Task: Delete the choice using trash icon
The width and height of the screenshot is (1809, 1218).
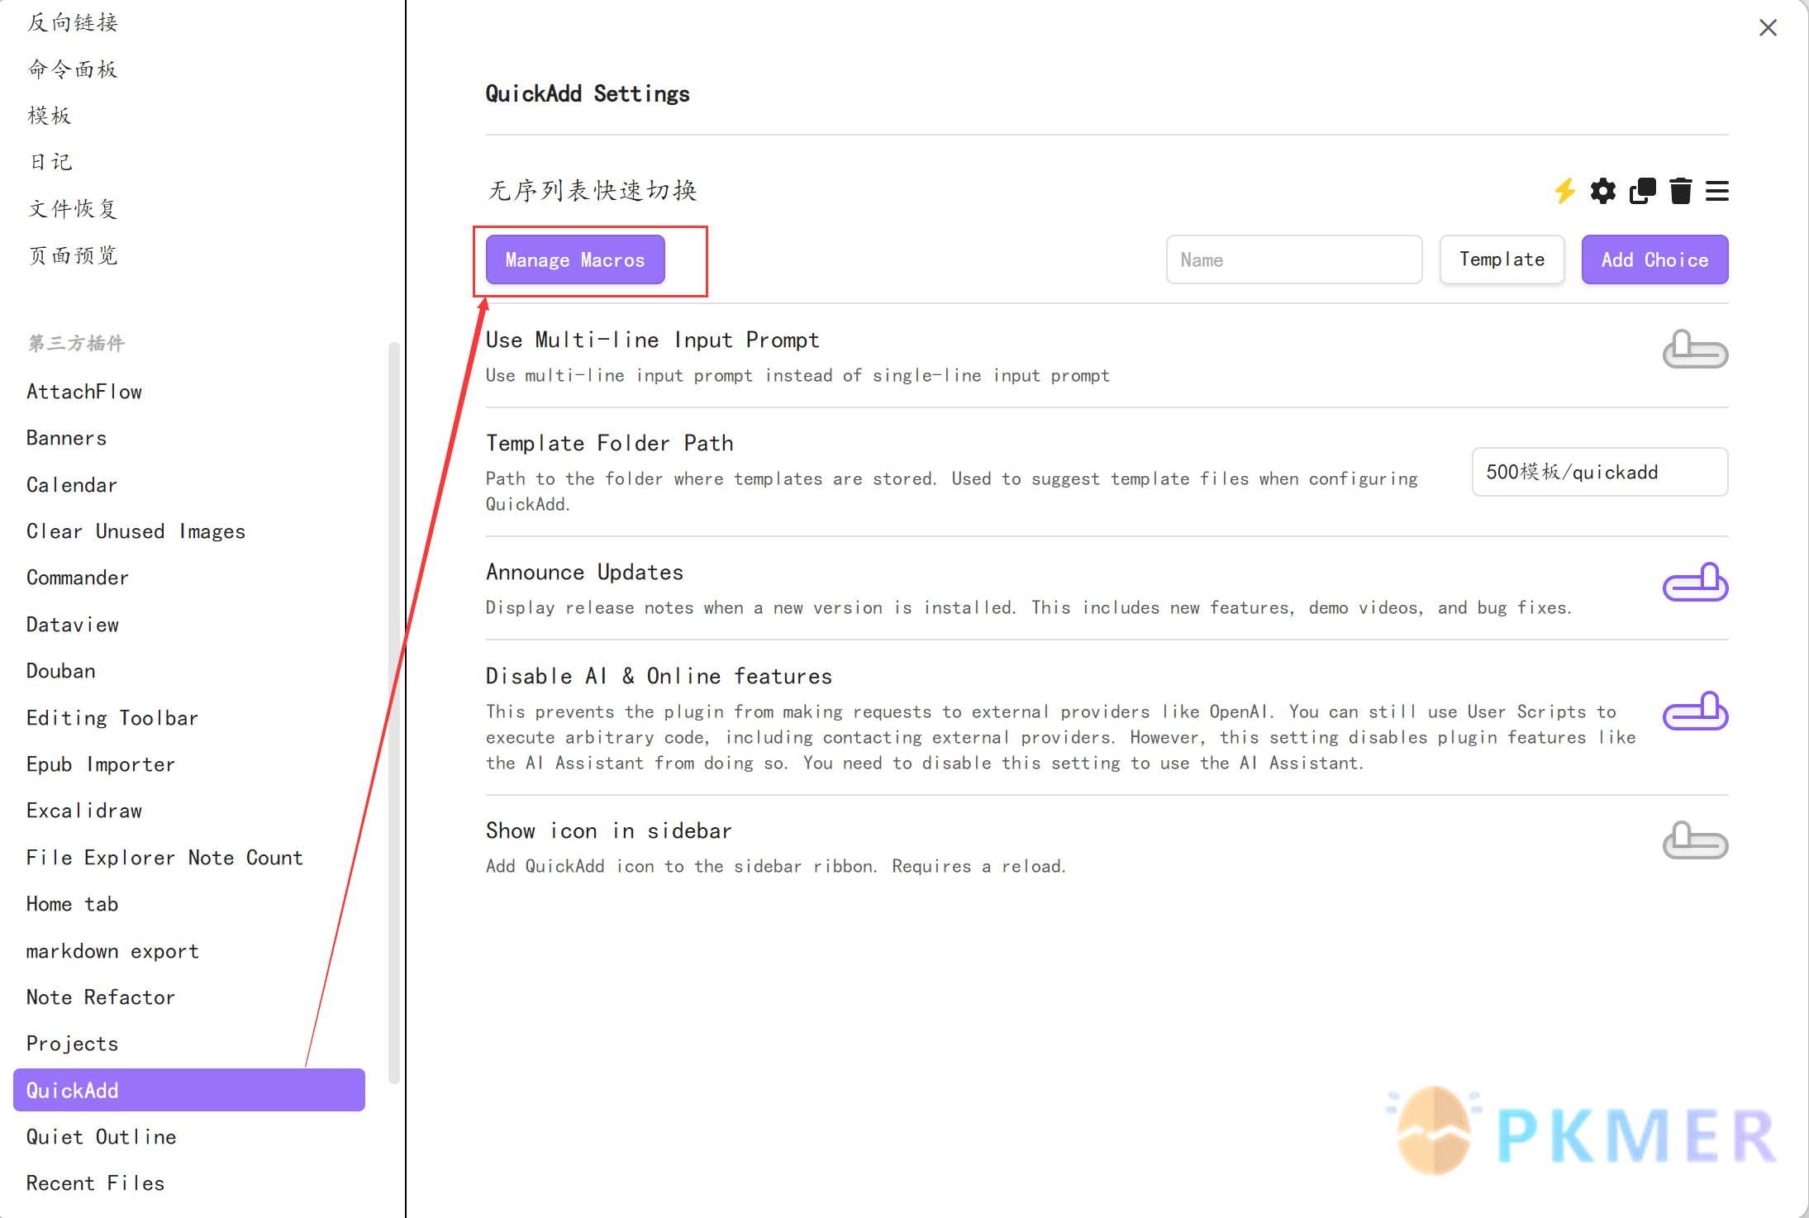Action: (1681, 191)
